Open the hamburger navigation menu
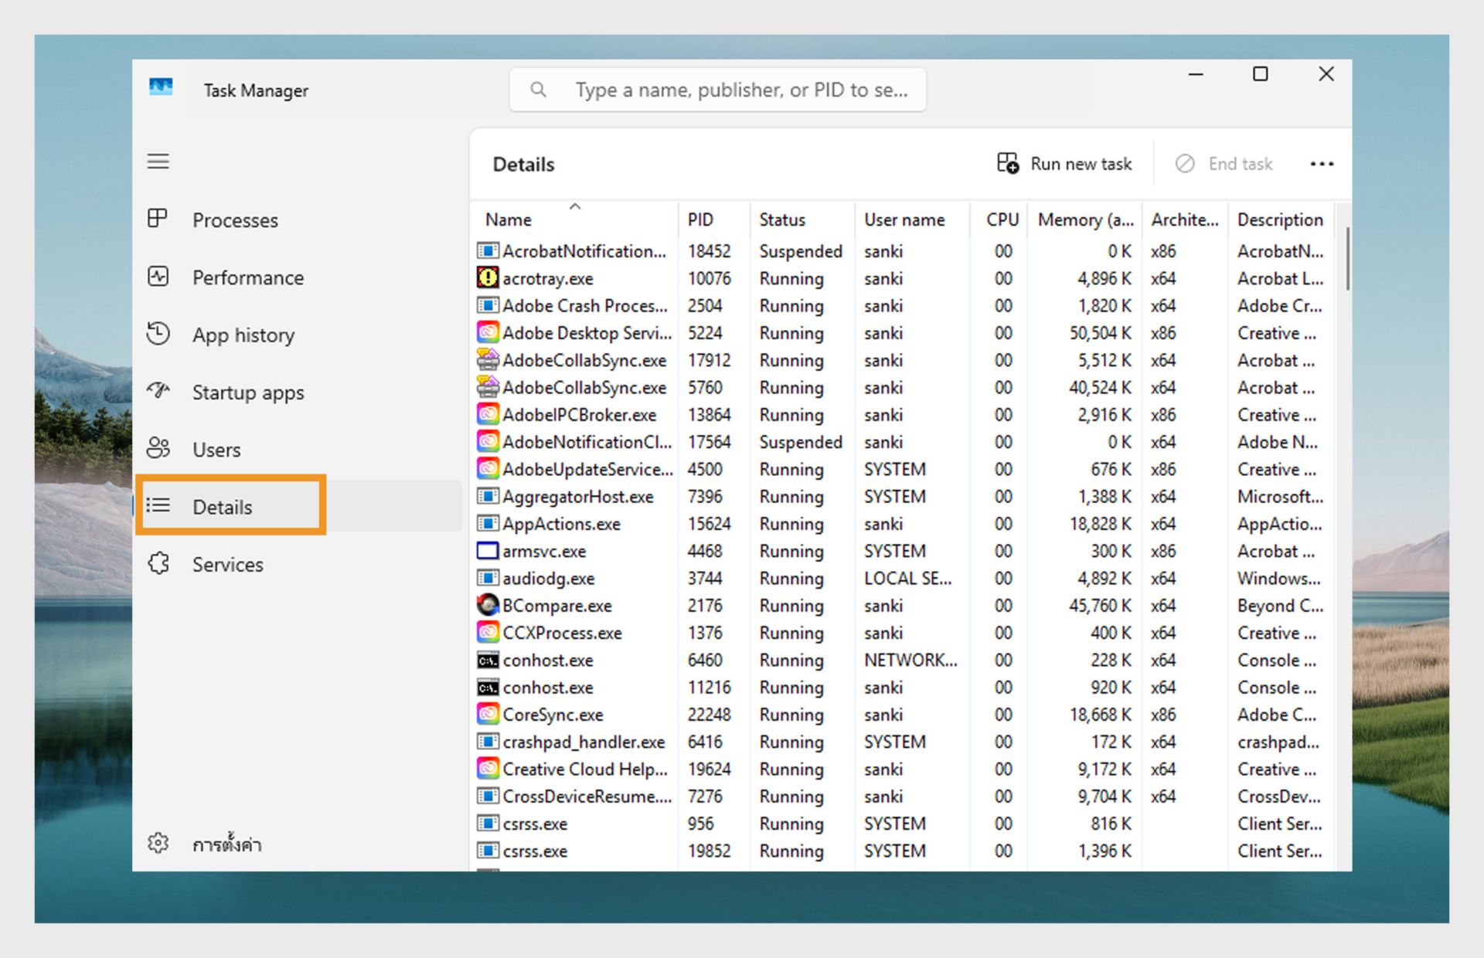This screenshot has height=958, width=1484. click(x=158, y=161)
